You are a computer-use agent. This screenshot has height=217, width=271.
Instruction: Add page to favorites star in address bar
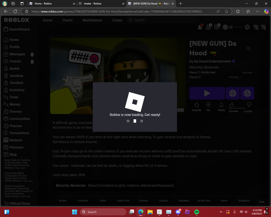point(227,11)
